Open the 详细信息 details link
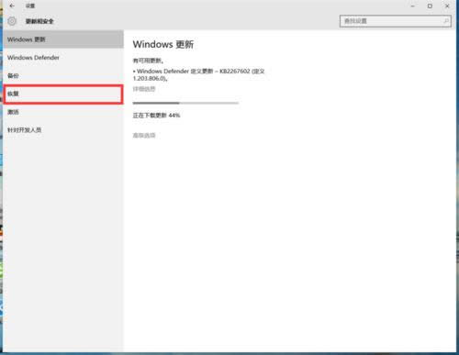Image resolution: width=459 pixels, height=355 pixels. pos(144,89)
